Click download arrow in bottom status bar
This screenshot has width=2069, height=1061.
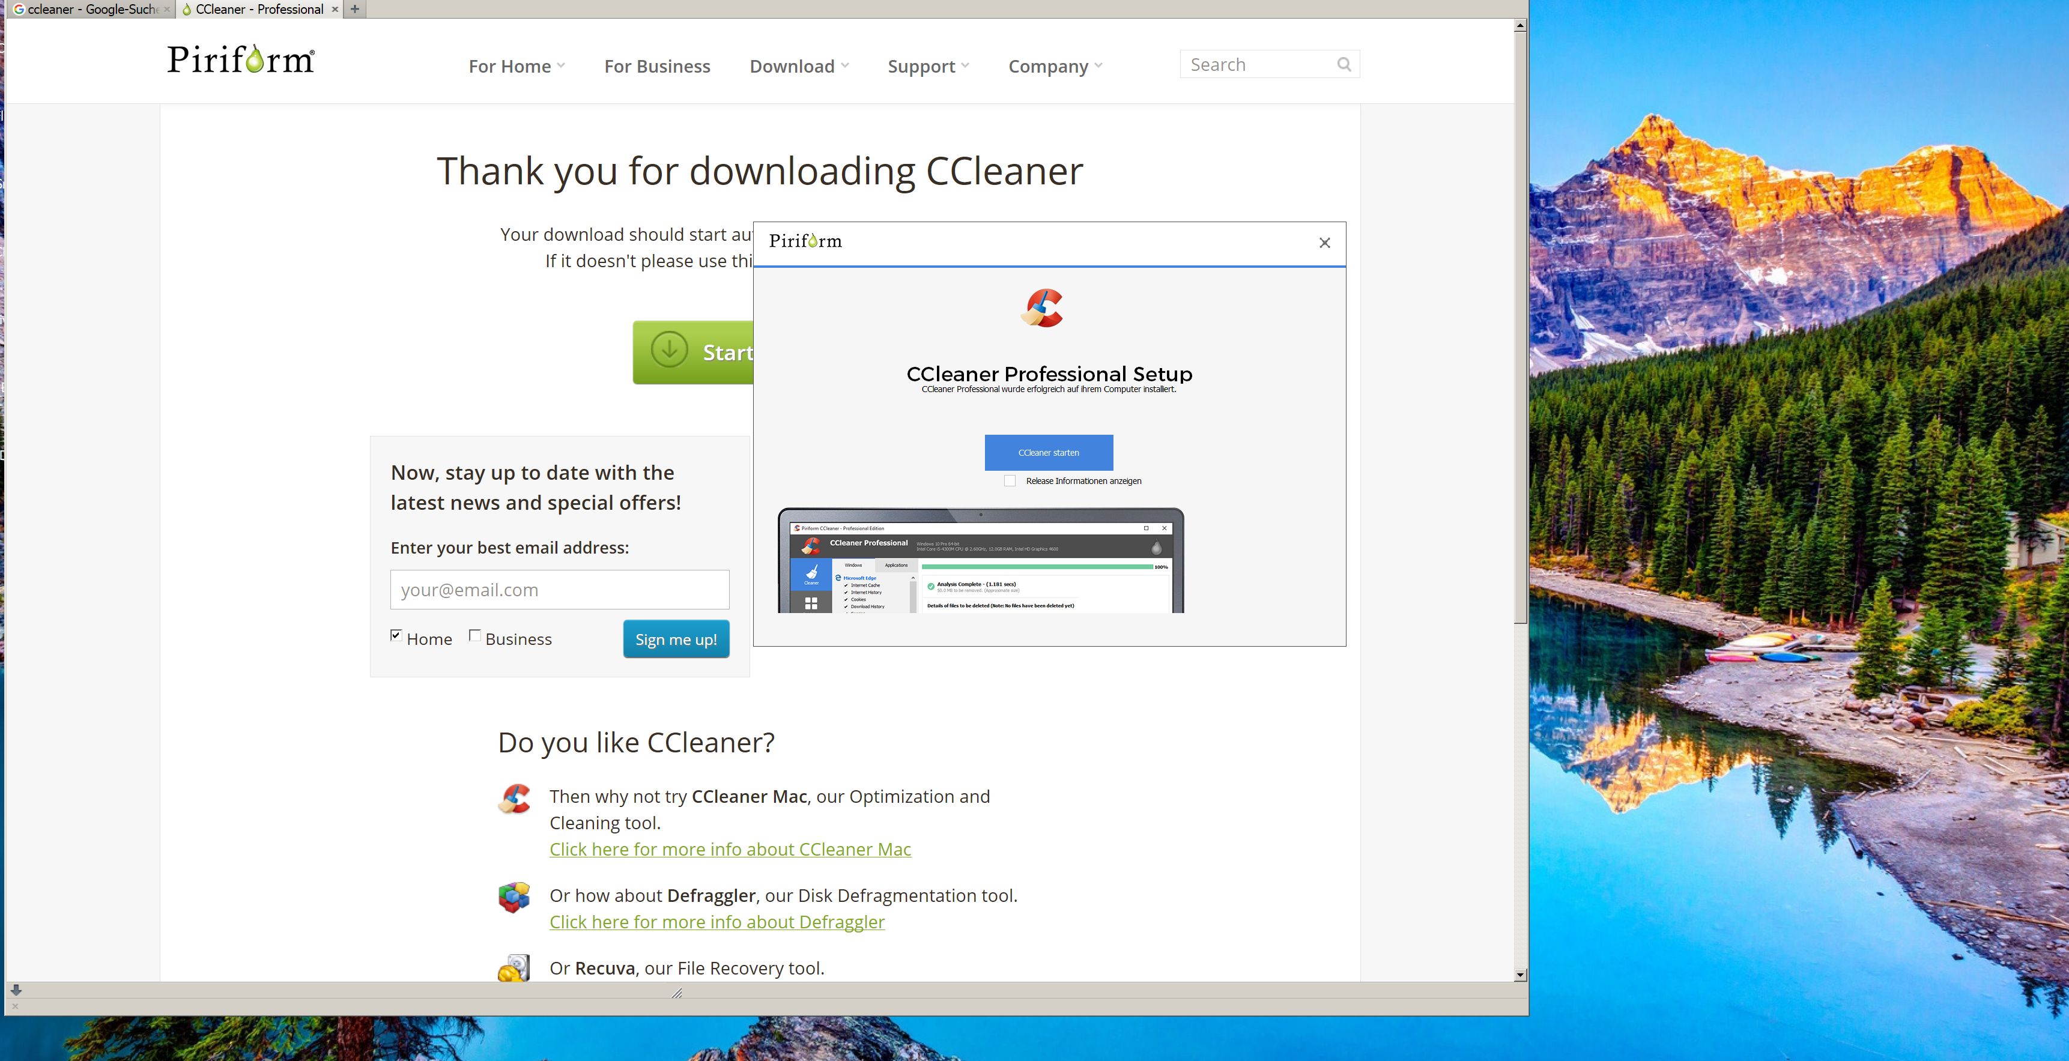pyautogui.click(x=16, y=990)
